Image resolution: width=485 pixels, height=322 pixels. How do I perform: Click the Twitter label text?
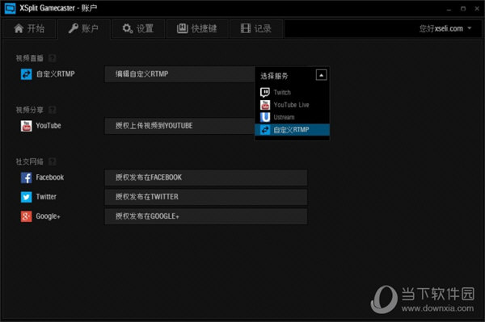point(46,197)
